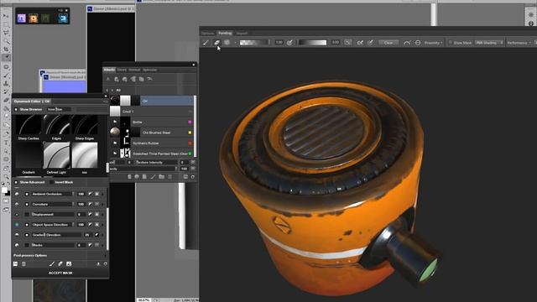Click the circle icon left of Proximity

point(418,43)
